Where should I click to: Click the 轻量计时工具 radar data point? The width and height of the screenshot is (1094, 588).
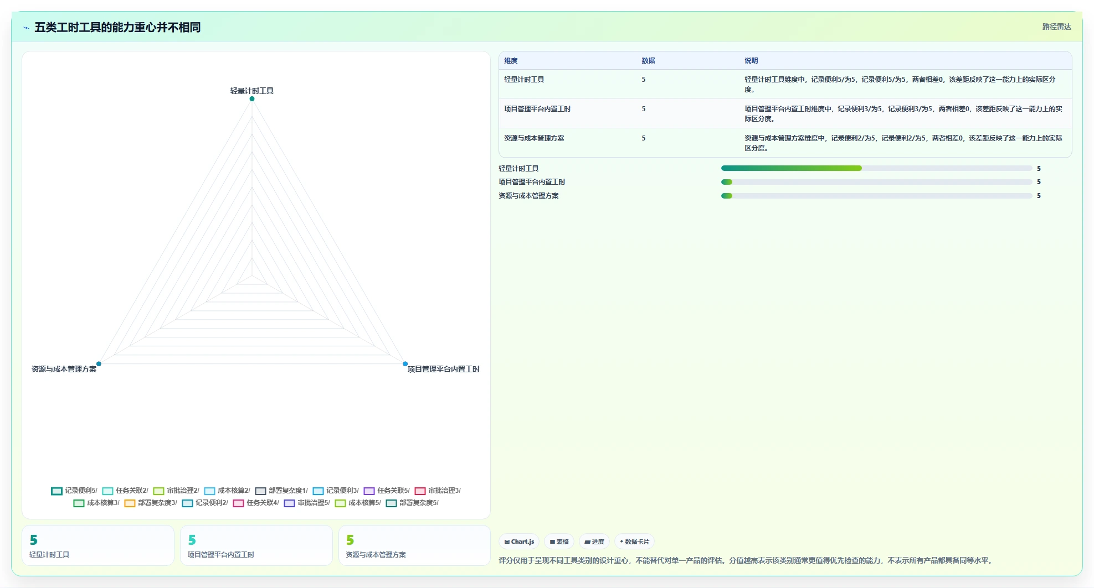(252, 99)
